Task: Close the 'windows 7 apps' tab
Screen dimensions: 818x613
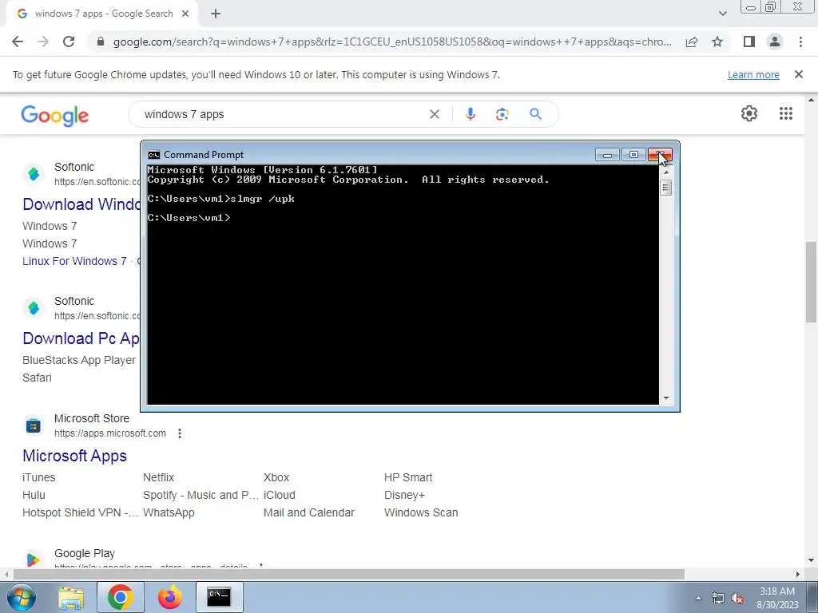Action: point(185,14)
